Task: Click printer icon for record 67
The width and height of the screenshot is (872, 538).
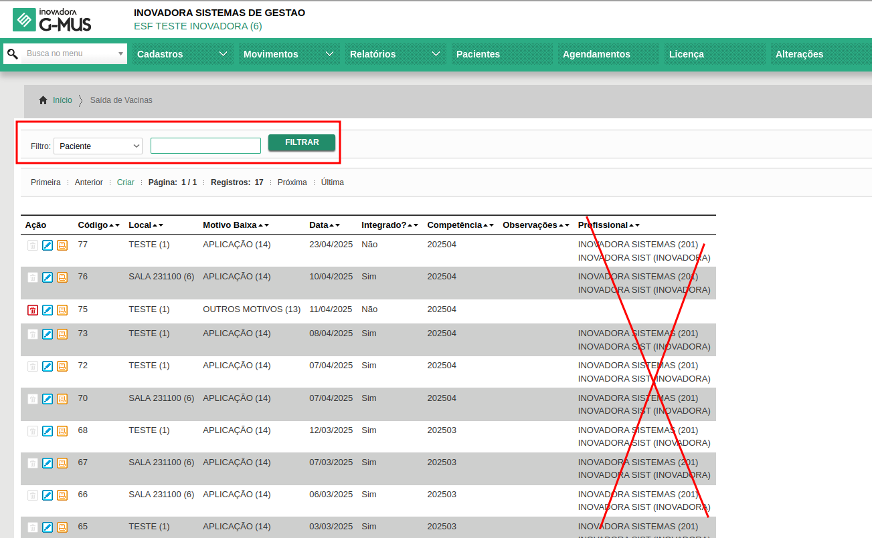Action: point(62,463)
